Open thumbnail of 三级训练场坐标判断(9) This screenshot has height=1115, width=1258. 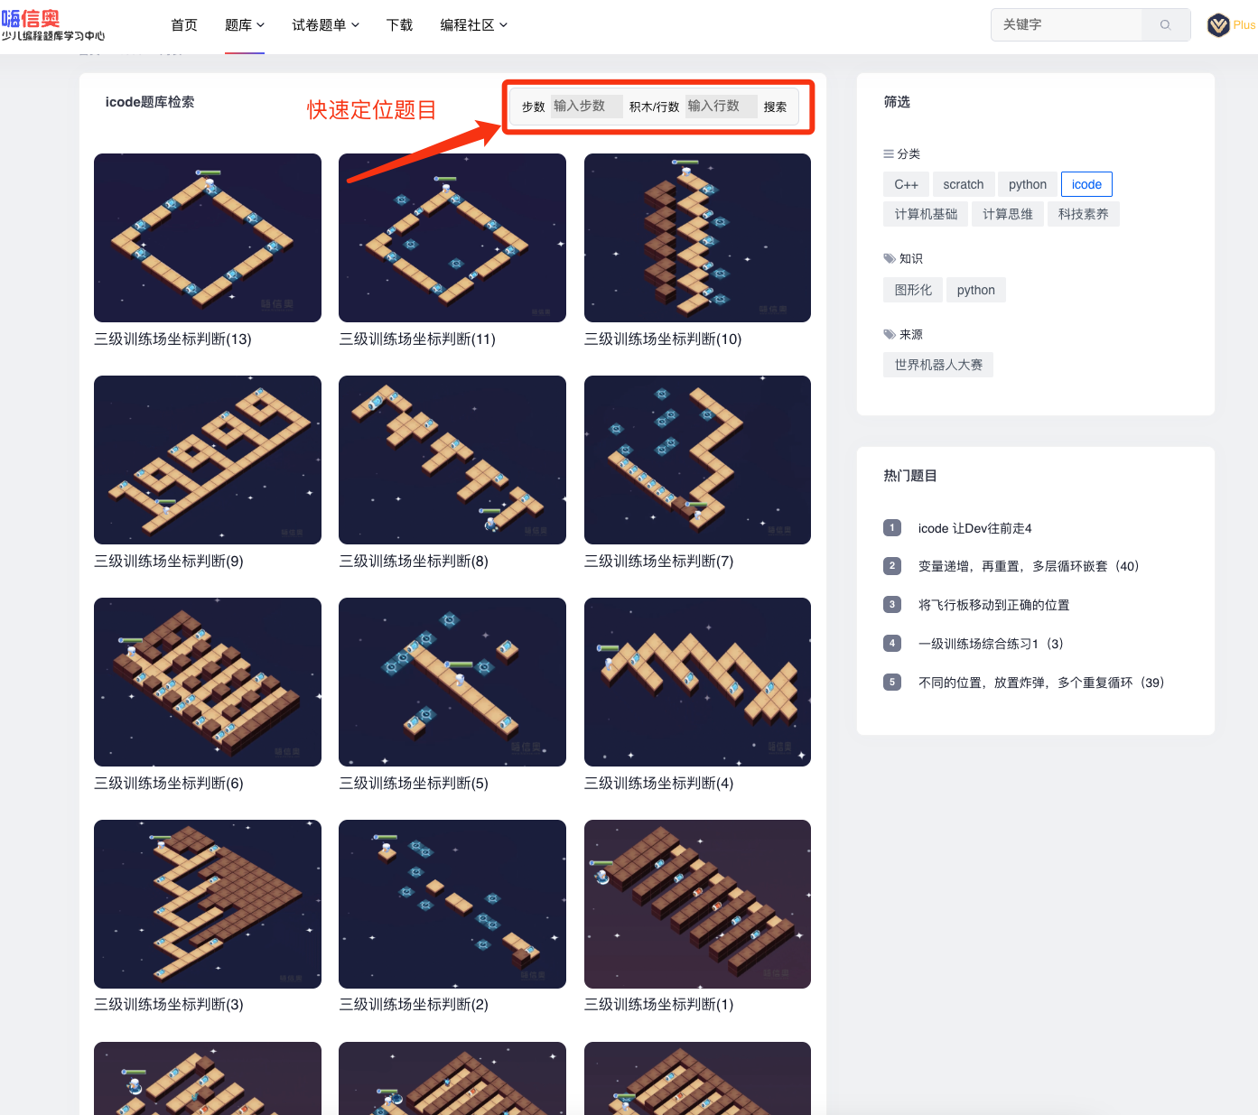(x=208, y=460)
